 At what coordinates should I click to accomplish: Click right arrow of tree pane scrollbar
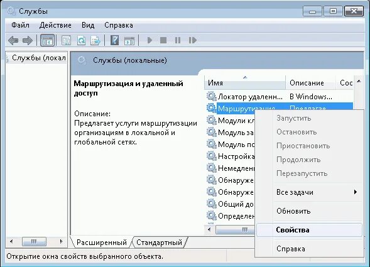point(62,241)
